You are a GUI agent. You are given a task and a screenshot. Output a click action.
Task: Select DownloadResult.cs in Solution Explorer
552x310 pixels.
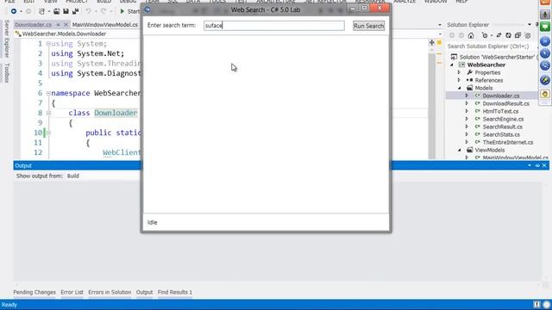coord(505,103)
